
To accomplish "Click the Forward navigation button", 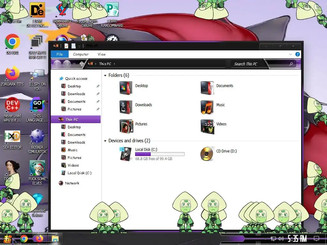I will coord(67,64).
